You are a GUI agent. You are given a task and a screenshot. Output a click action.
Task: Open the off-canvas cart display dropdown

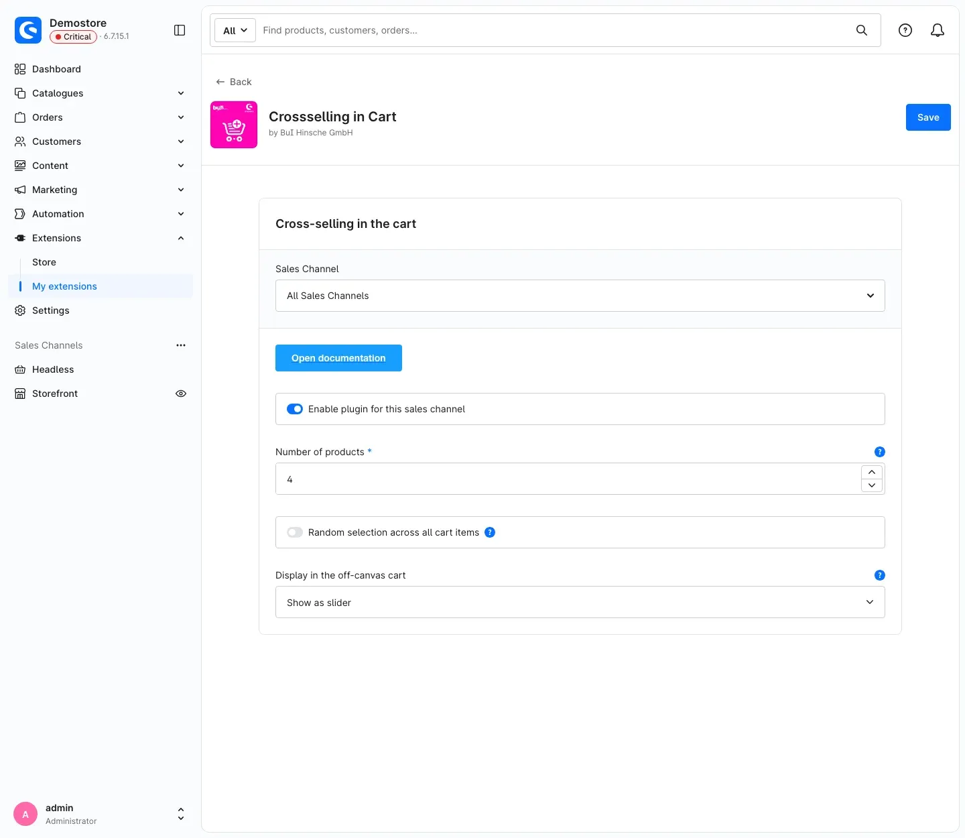(580, 602)
